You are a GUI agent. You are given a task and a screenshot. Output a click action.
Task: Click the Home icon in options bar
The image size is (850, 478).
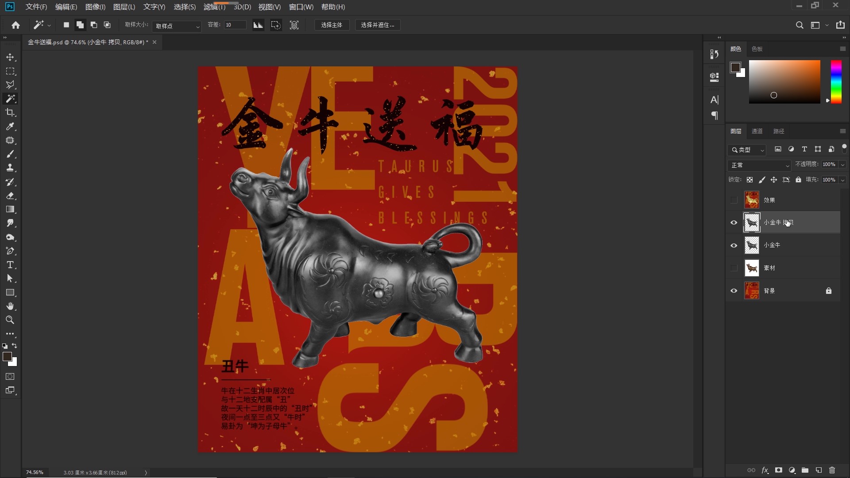(16, 25)
